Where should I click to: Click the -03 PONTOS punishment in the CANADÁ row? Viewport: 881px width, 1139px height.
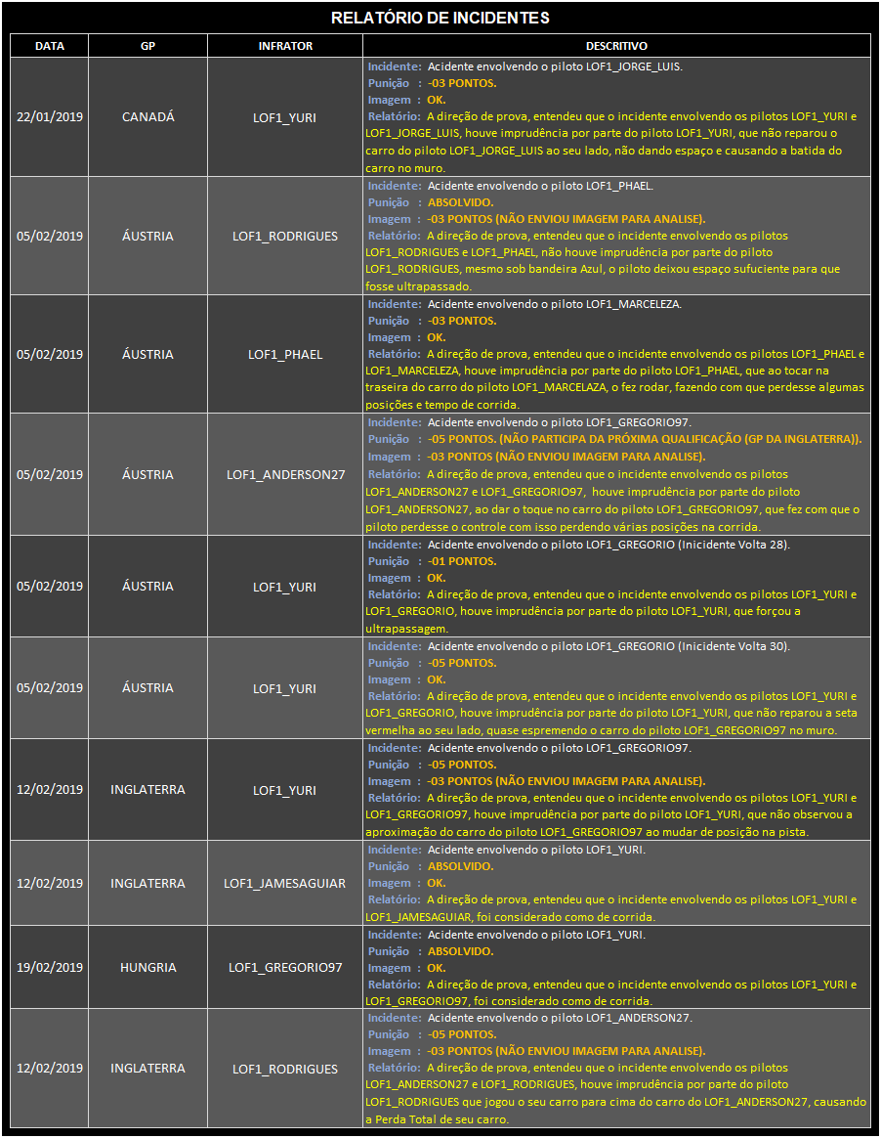462,83
